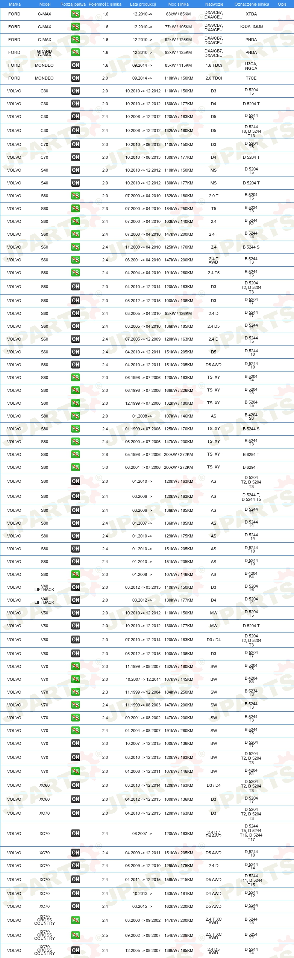Click petrol icon in S60 191kW / 260KM row

[x=76, y=273]
